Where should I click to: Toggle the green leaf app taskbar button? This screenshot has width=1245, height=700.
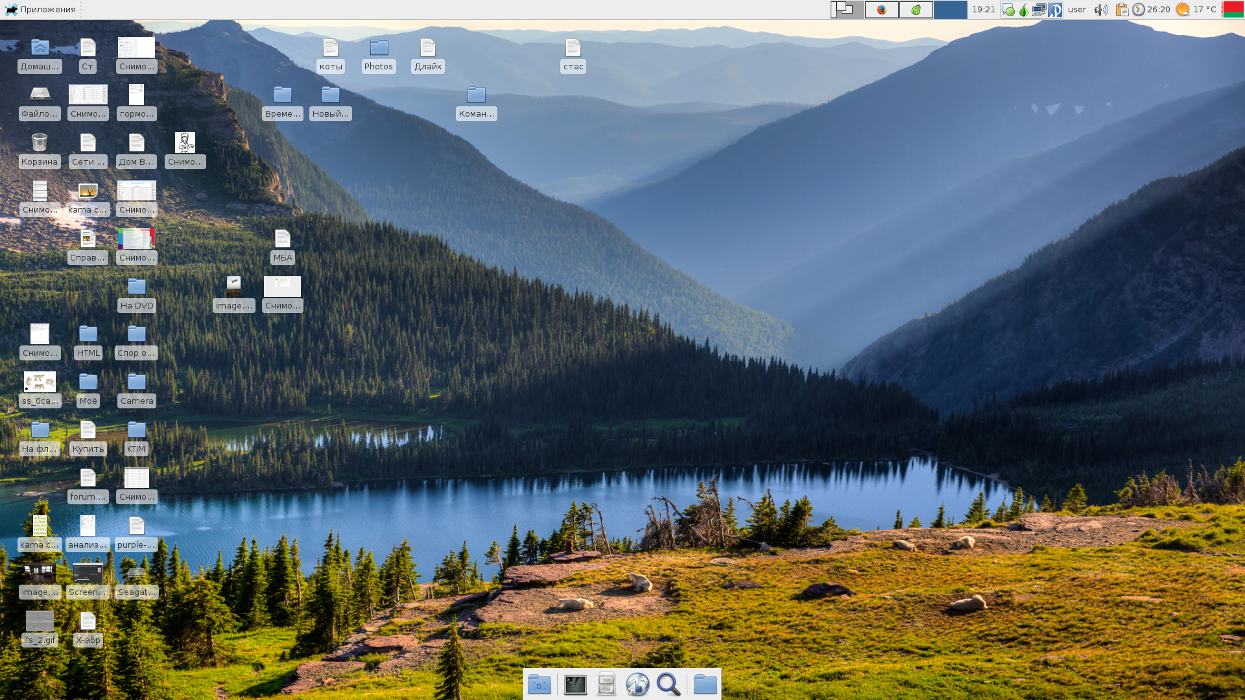click(916, 10)
